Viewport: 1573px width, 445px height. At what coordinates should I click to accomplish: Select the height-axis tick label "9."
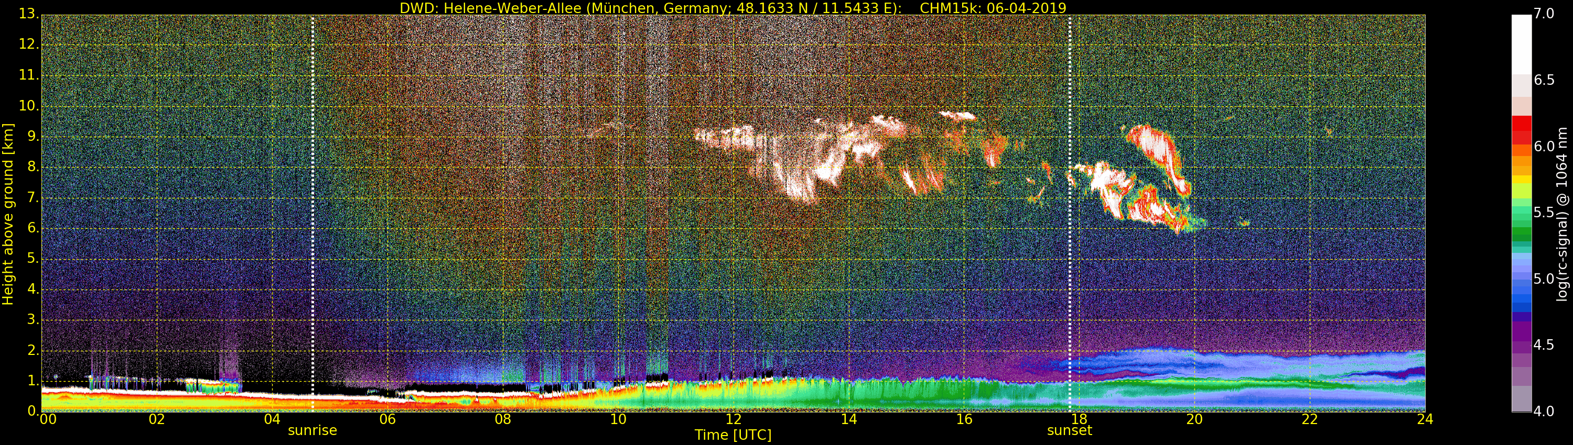pos(33,137)
